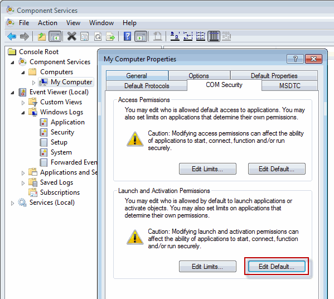Screen dimensions: 334x299
Task: Click the Up one level folder icon
Action: pyautogui.click(x=42, y=36)
